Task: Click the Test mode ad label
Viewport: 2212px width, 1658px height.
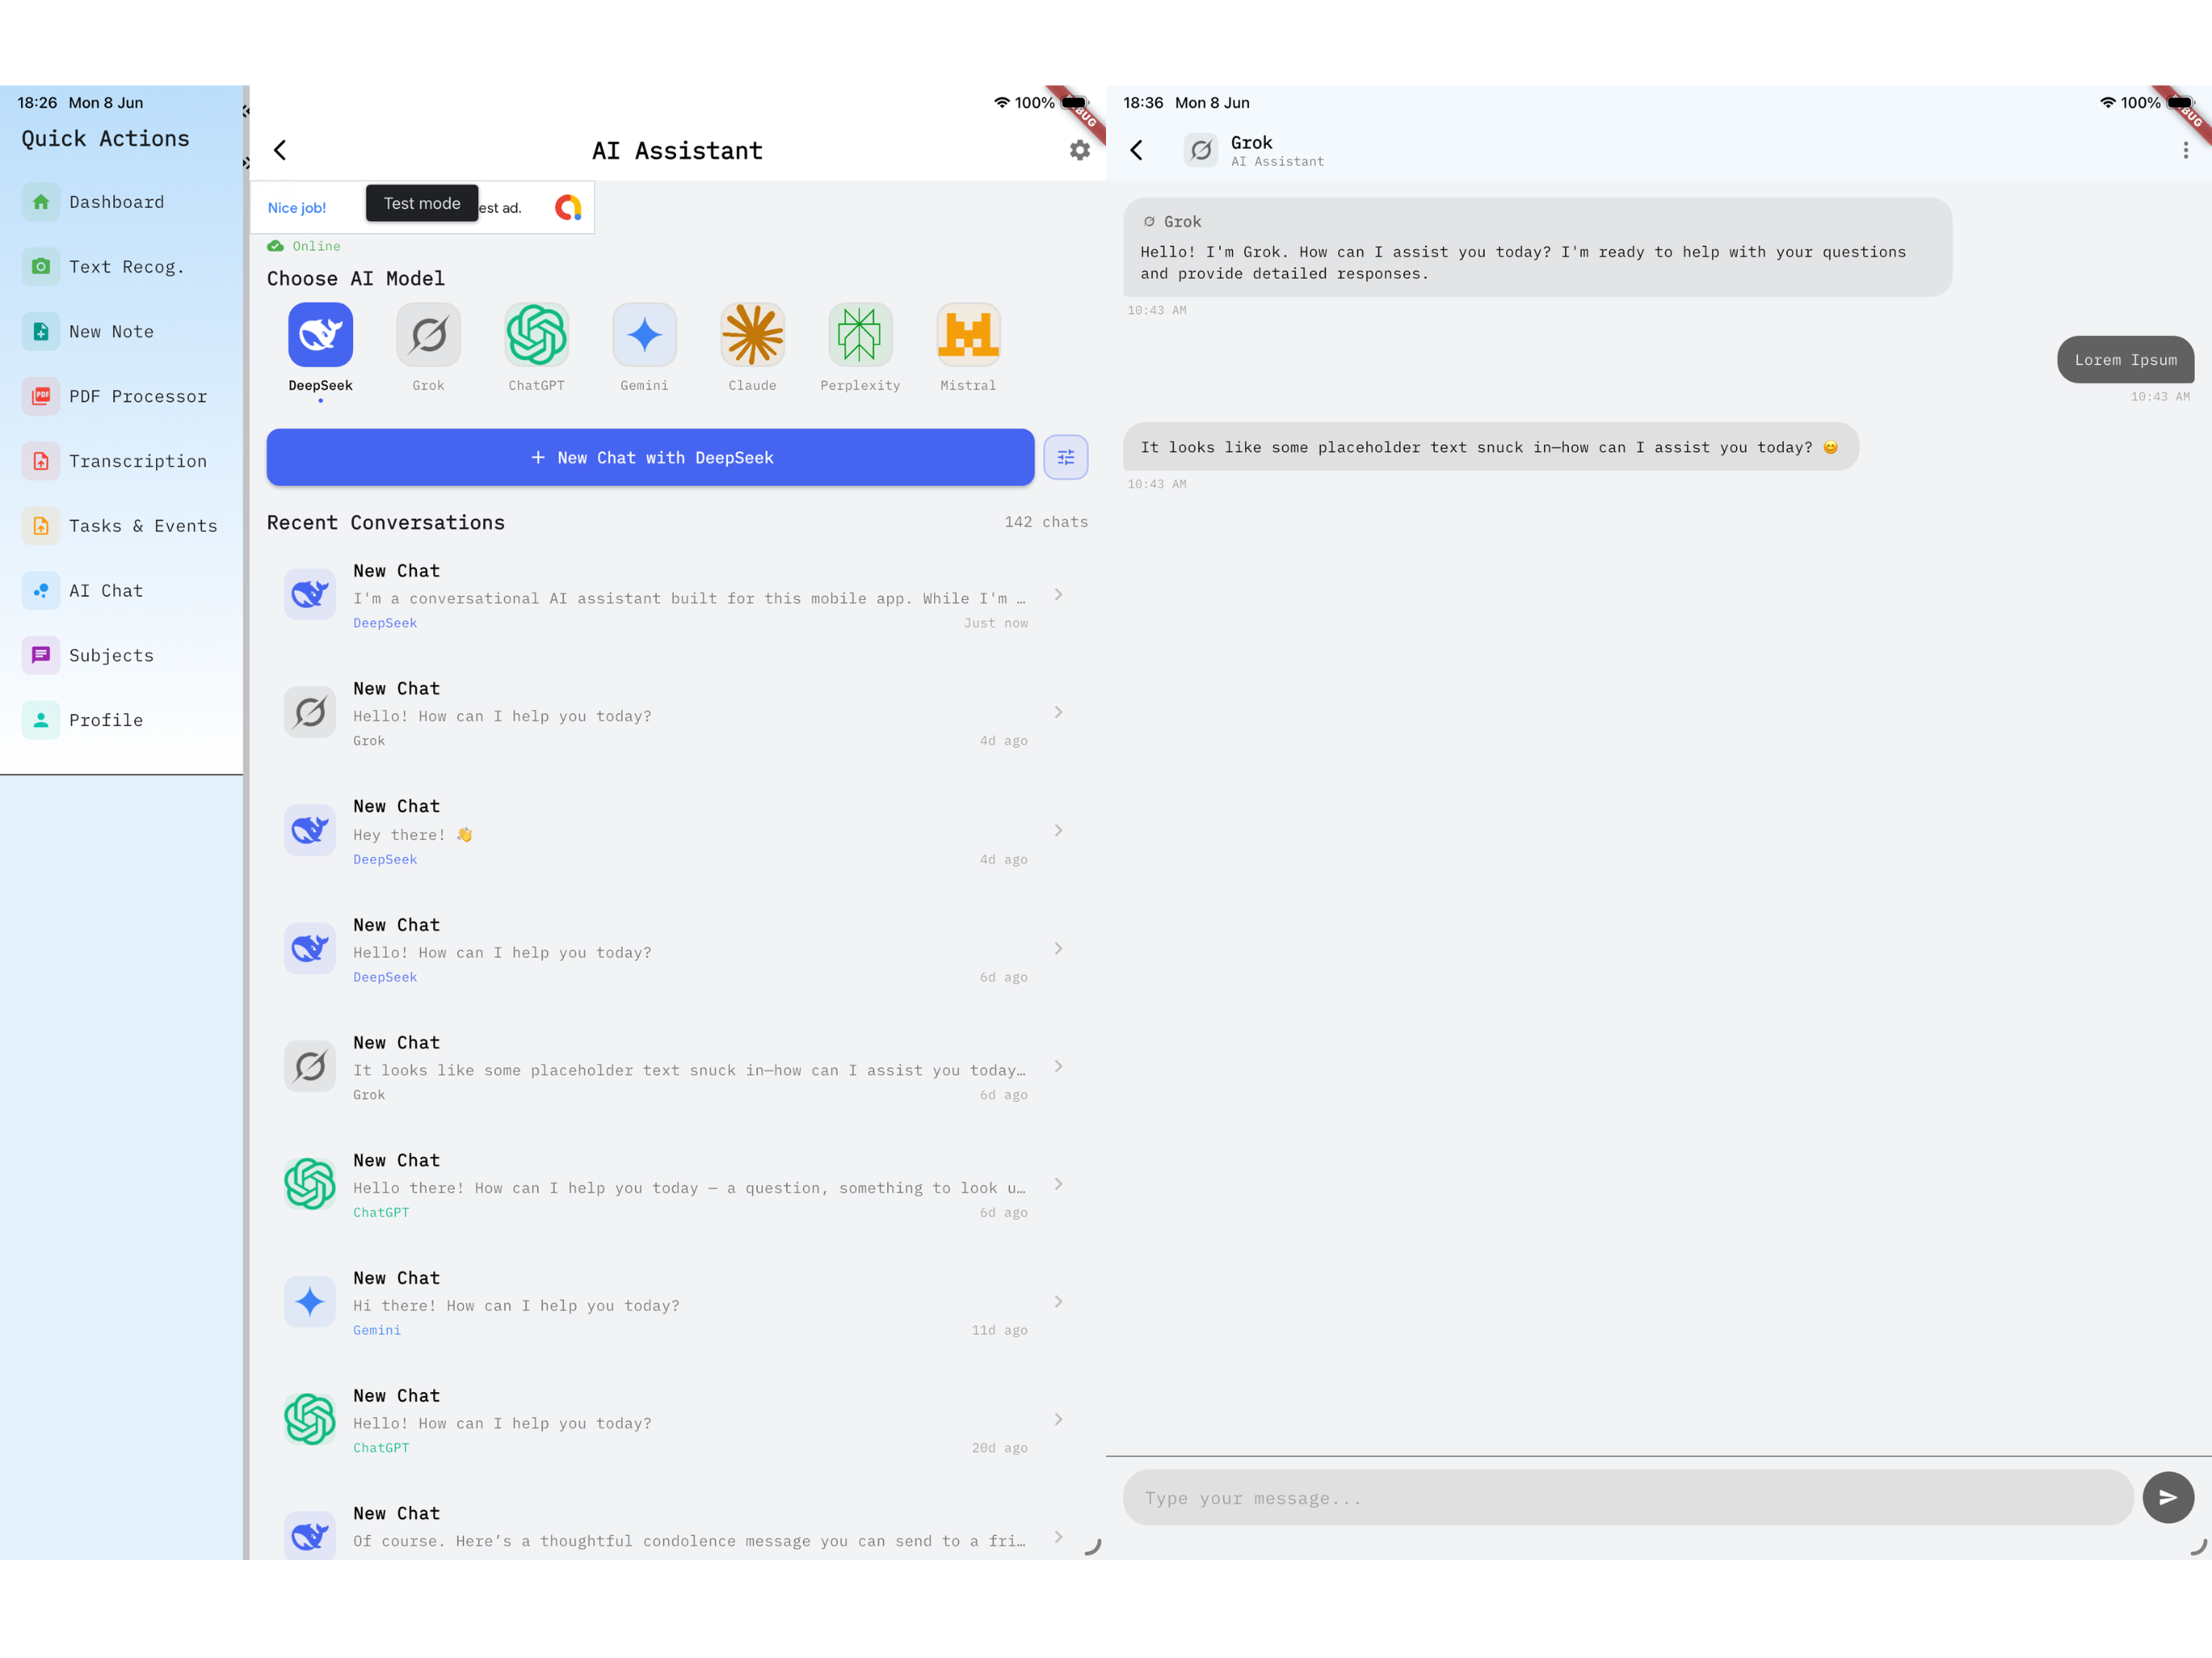Action: [422, 203]
